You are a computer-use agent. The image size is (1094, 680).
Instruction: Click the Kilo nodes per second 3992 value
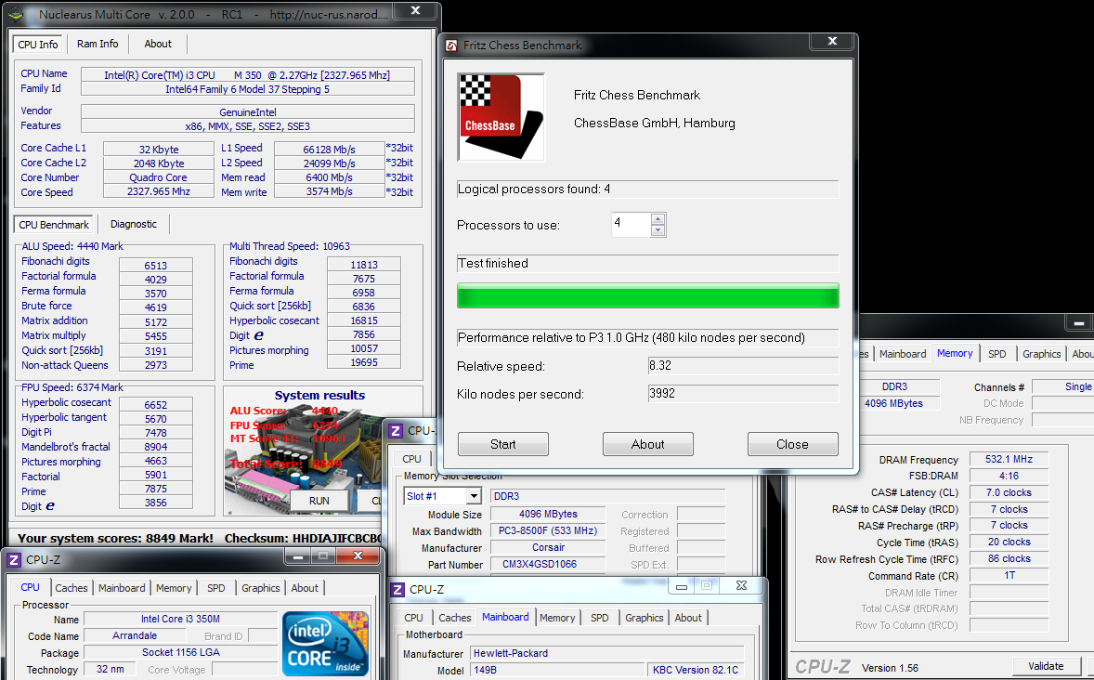tap(743, 394)
